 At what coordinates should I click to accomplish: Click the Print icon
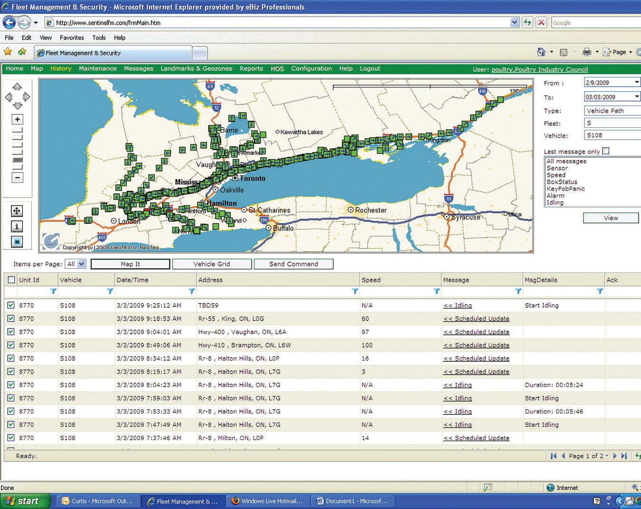point(587,52)
